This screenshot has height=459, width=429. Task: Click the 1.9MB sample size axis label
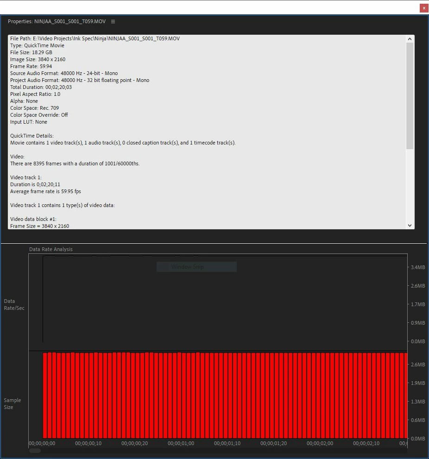[x=418, y=383]
